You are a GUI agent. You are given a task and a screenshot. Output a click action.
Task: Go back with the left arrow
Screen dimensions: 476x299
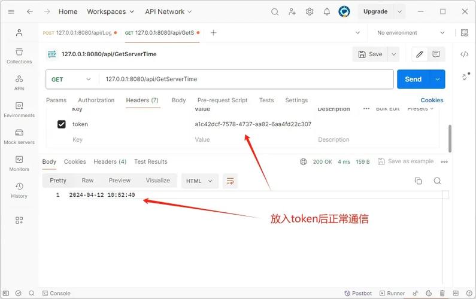(x=29, y=11)
